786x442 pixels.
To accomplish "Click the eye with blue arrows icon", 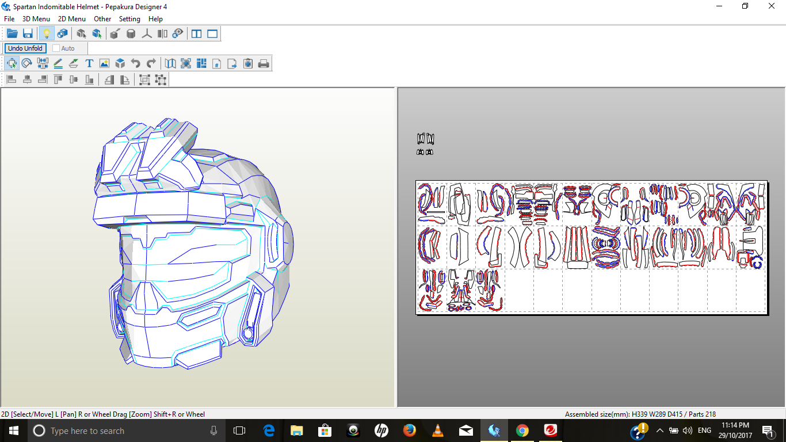I will 178,34.
